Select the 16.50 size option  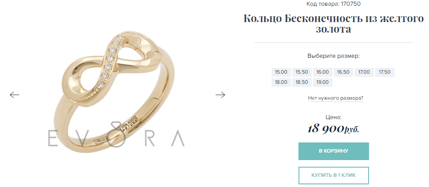pyautogui.click(x=343, y=72)
